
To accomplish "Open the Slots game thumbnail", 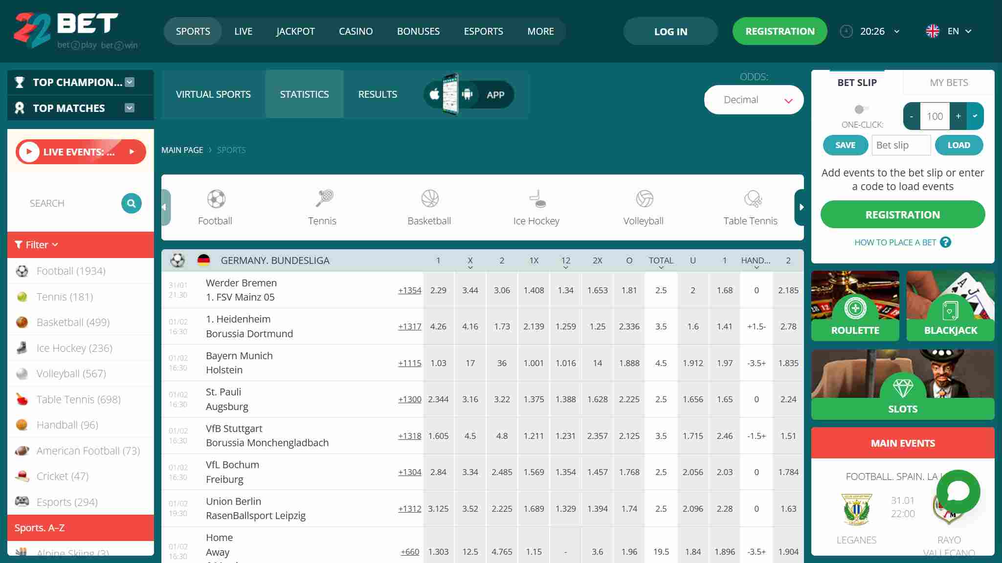I will 903,385.
